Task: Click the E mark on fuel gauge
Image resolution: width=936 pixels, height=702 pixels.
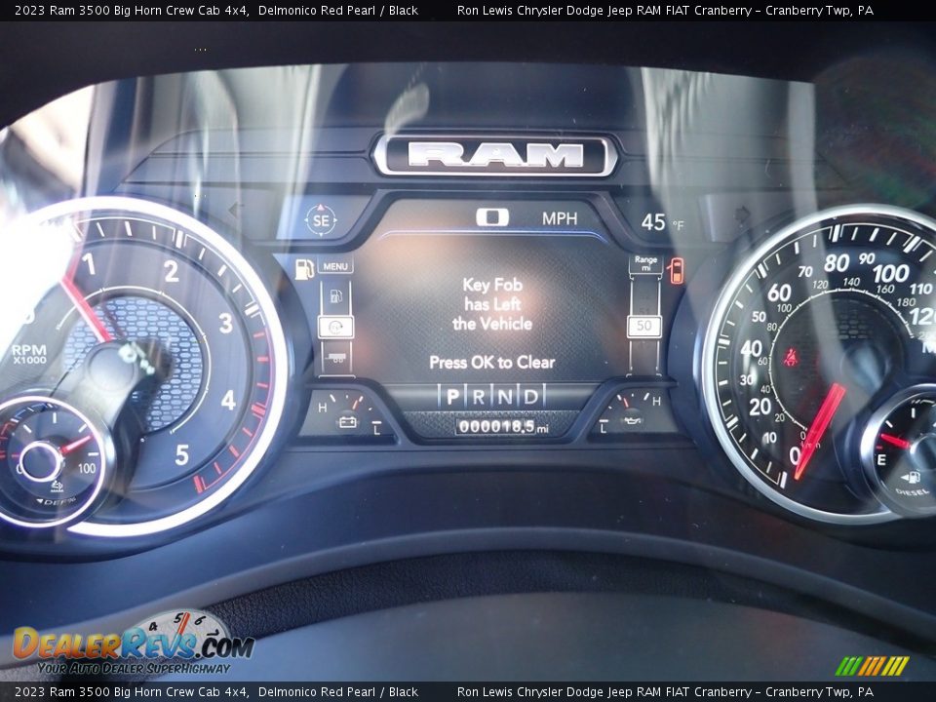Action: click(881, 460)
